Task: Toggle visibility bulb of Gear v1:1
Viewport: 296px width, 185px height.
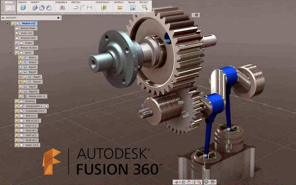Action: tap(17, 125)
